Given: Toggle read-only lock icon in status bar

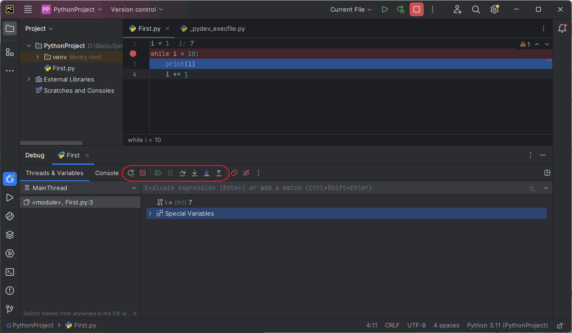Looking at the screenshot, I should point(560,326).
